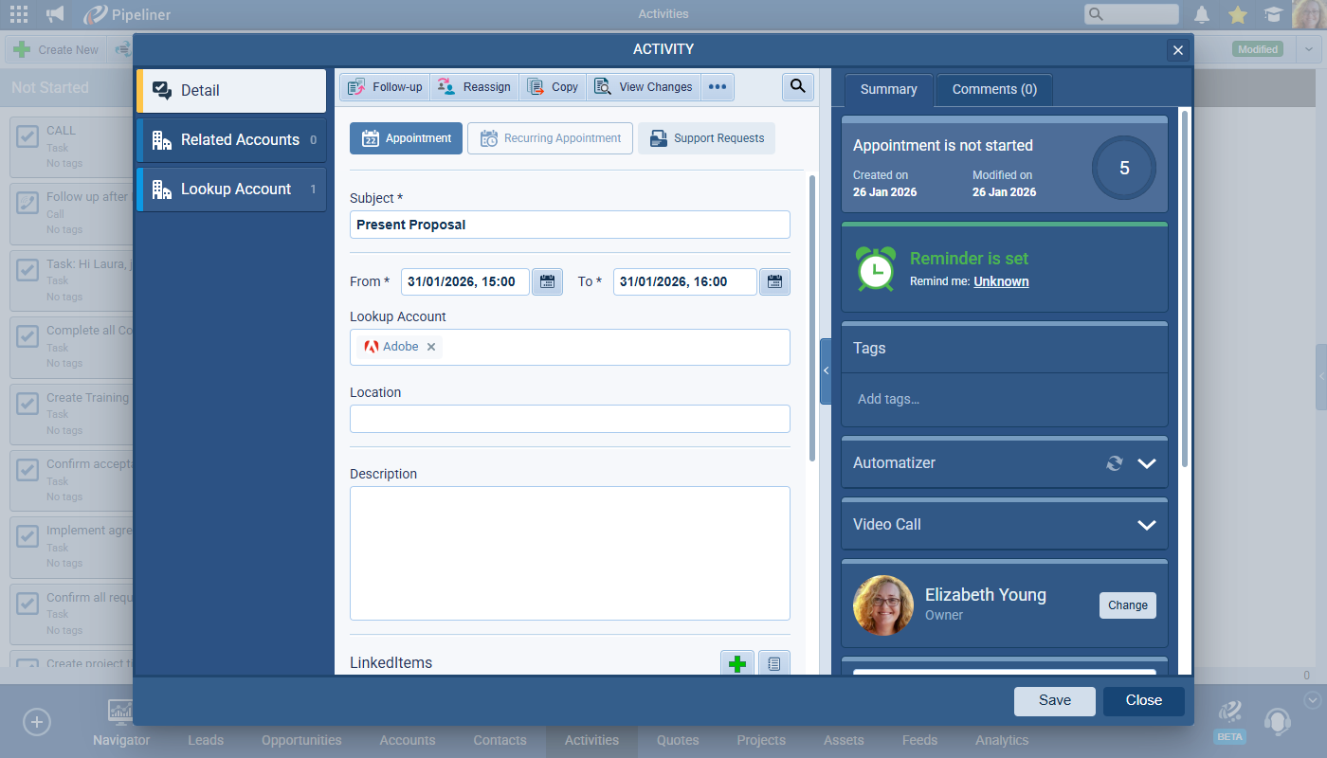Click the Change owner button
The image size is (1327, 758).
click(1127, 605)
